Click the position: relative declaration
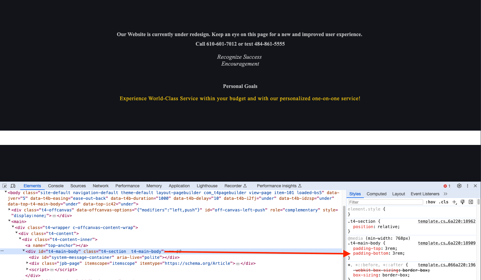This screenshot has width=481, height=280. pos(376,227)
